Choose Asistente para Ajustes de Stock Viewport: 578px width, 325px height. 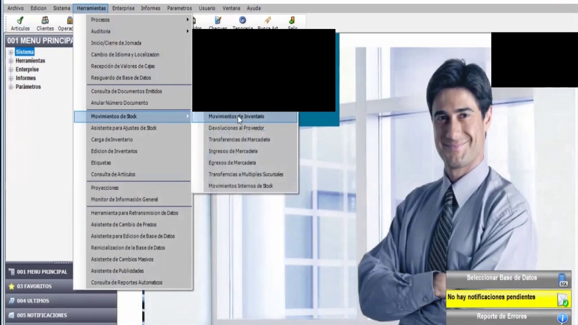[133, 128]
